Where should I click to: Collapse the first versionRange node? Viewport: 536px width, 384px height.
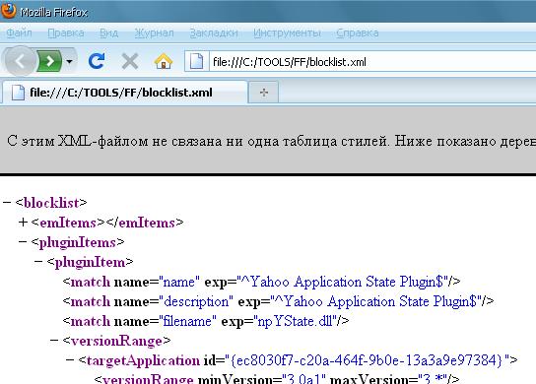coord(54,341)
